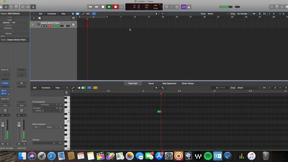Screen dimensions: 288x162
Task: Add a new track with plus button
Action: 34,18
